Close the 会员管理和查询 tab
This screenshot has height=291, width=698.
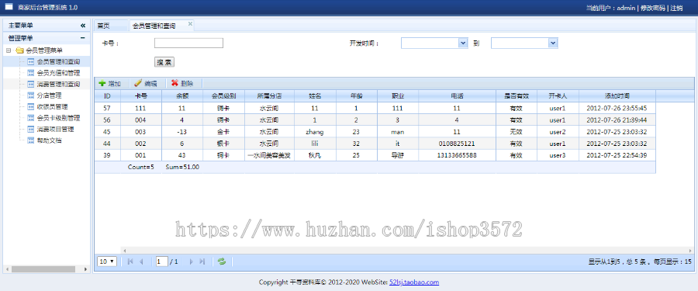190,23
